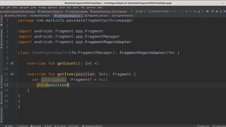Click Run with Coverage icon
The height and width of the screenshot is (127, 226).
(x=191, y=11)
